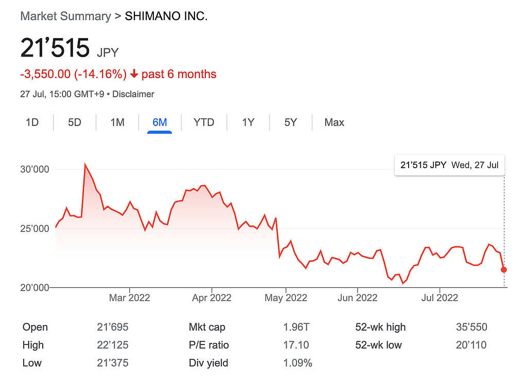Image resolution: width=527 pixels, height=381 pixels.
Task: Click the 21'515 JPY chart tooltip
Action: pos(449,166)
